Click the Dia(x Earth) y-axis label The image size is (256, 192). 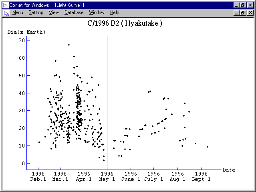(x=26, y=32)
